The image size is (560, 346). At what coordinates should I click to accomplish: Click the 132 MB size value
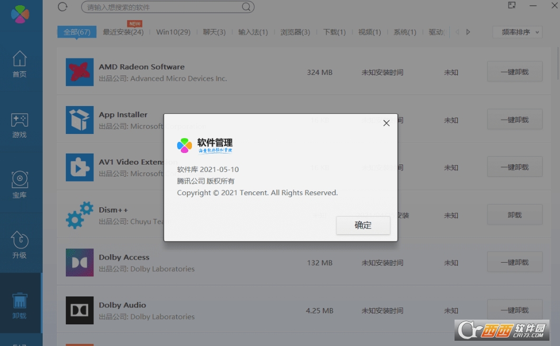(320, 263)
